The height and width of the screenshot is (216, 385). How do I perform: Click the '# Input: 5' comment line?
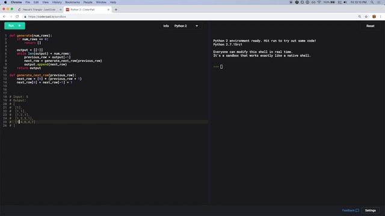click(x=19, y=97)
